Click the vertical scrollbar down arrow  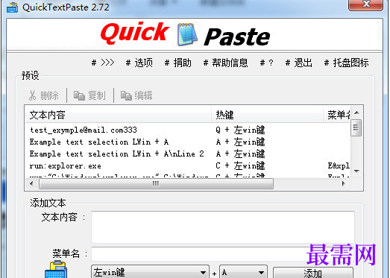[x=356, y=171]
